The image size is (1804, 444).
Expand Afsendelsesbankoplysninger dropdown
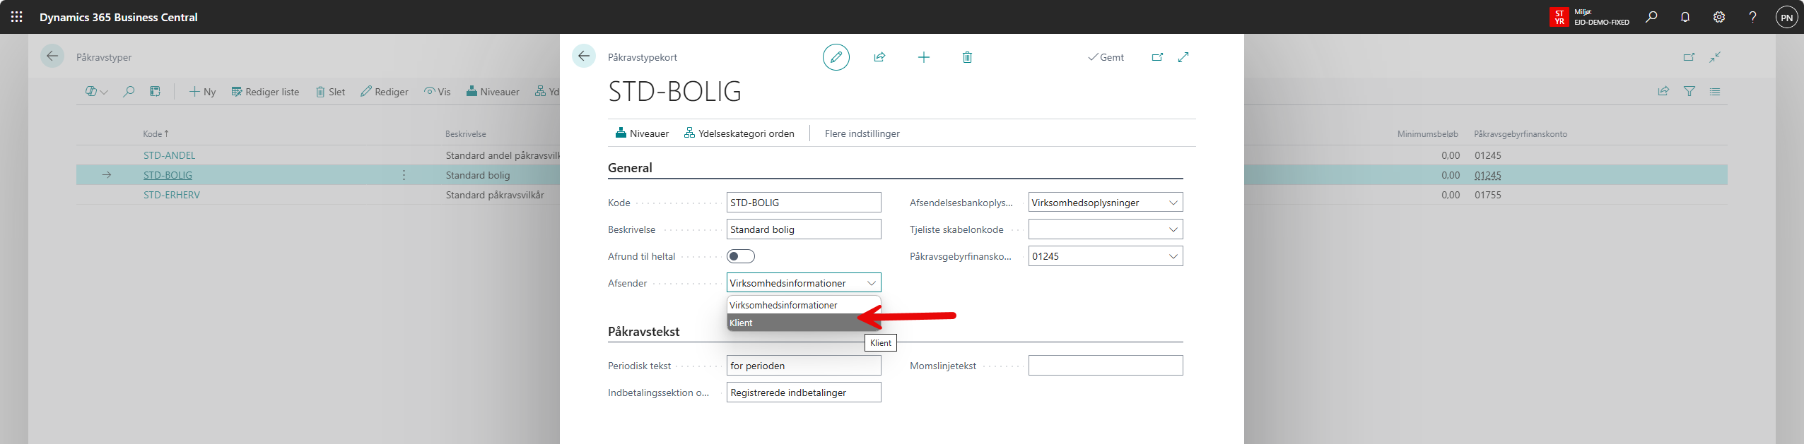click(1106, 203)
